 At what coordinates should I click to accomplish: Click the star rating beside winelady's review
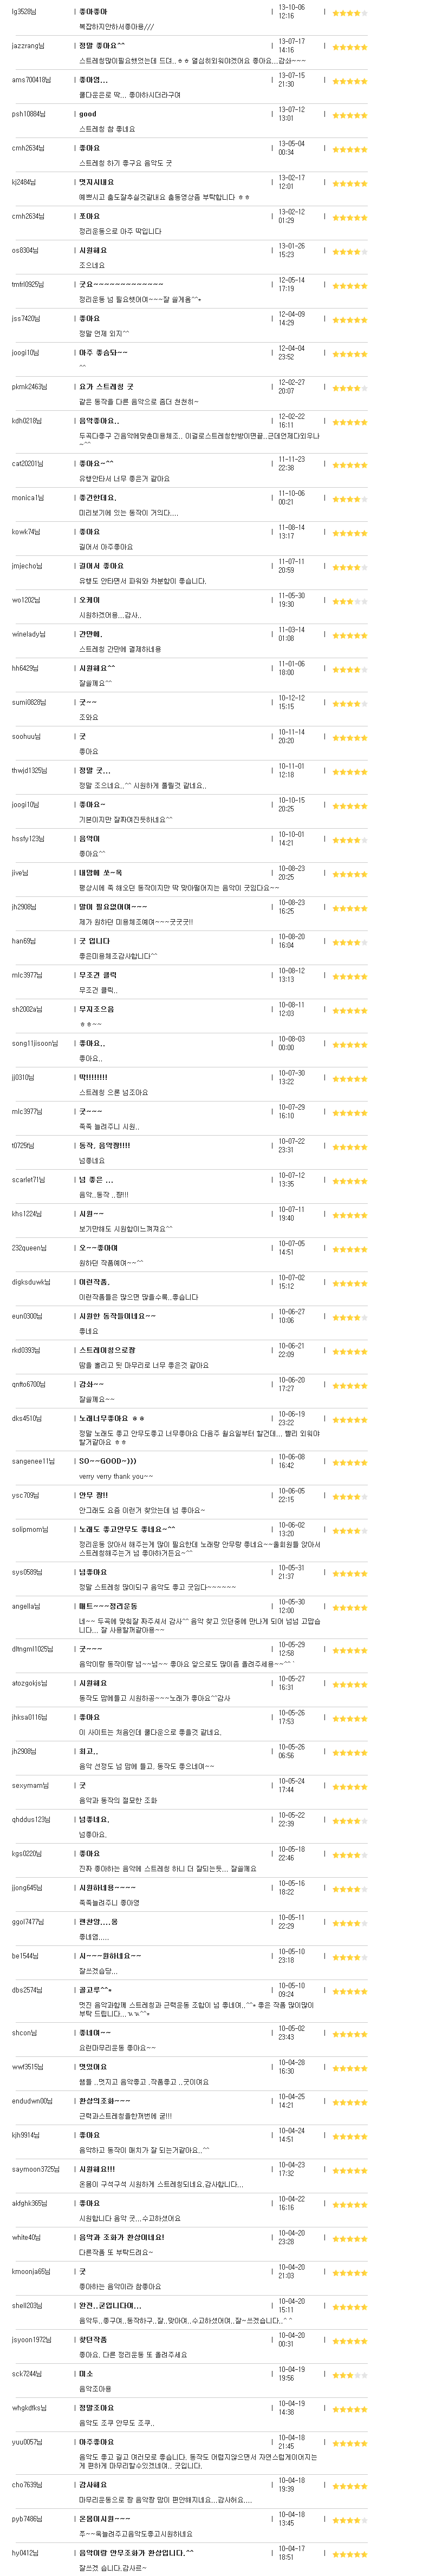(x=349, y=636)
